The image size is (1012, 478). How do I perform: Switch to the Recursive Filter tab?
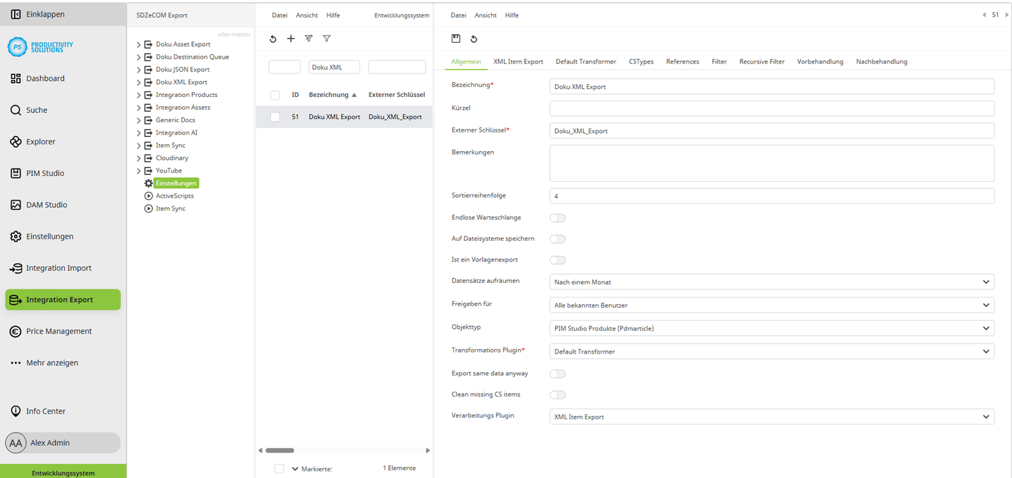(x=762, y=61)
